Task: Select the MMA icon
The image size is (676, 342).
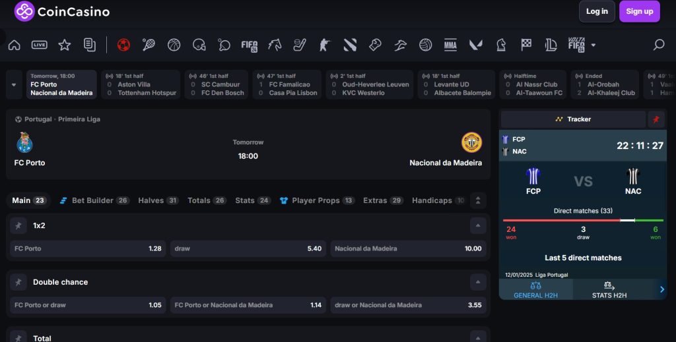Action: click(x=450, y=45)
